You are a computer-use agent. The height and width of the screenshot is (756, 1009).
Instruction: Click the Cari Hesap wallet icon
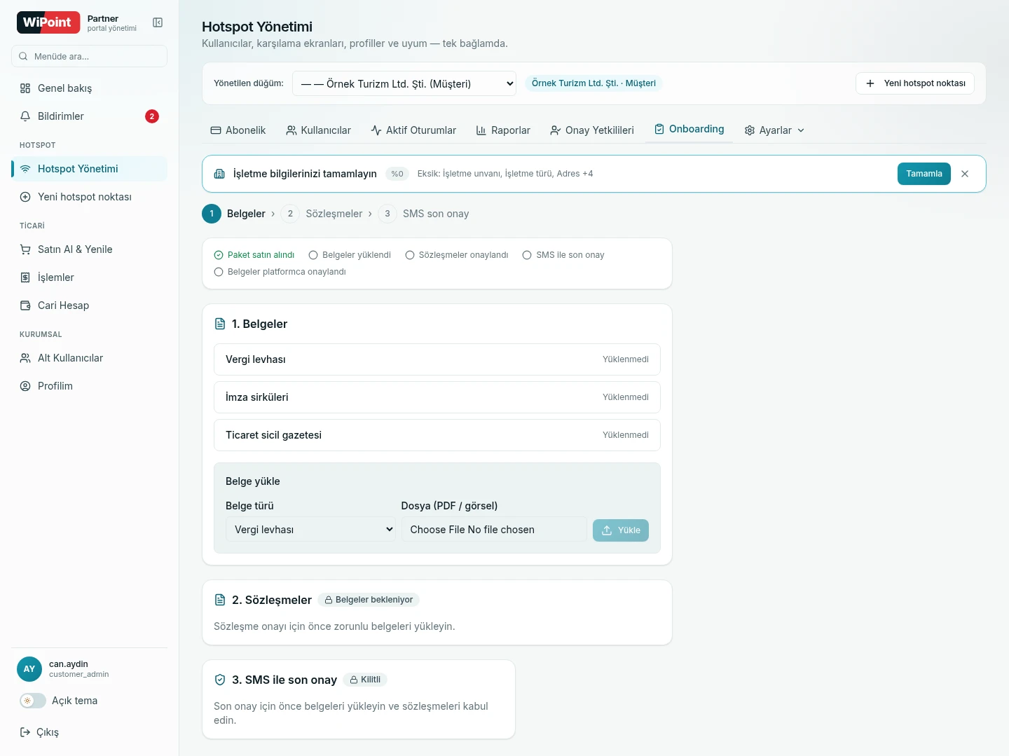pyautogui.click(x=25, y=305)
